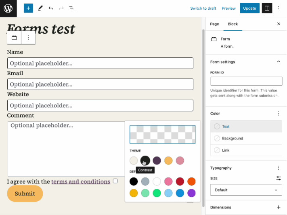Toggle custom font size control icon
The width and height of the screenshot is (287, 215).
point(279,178)
